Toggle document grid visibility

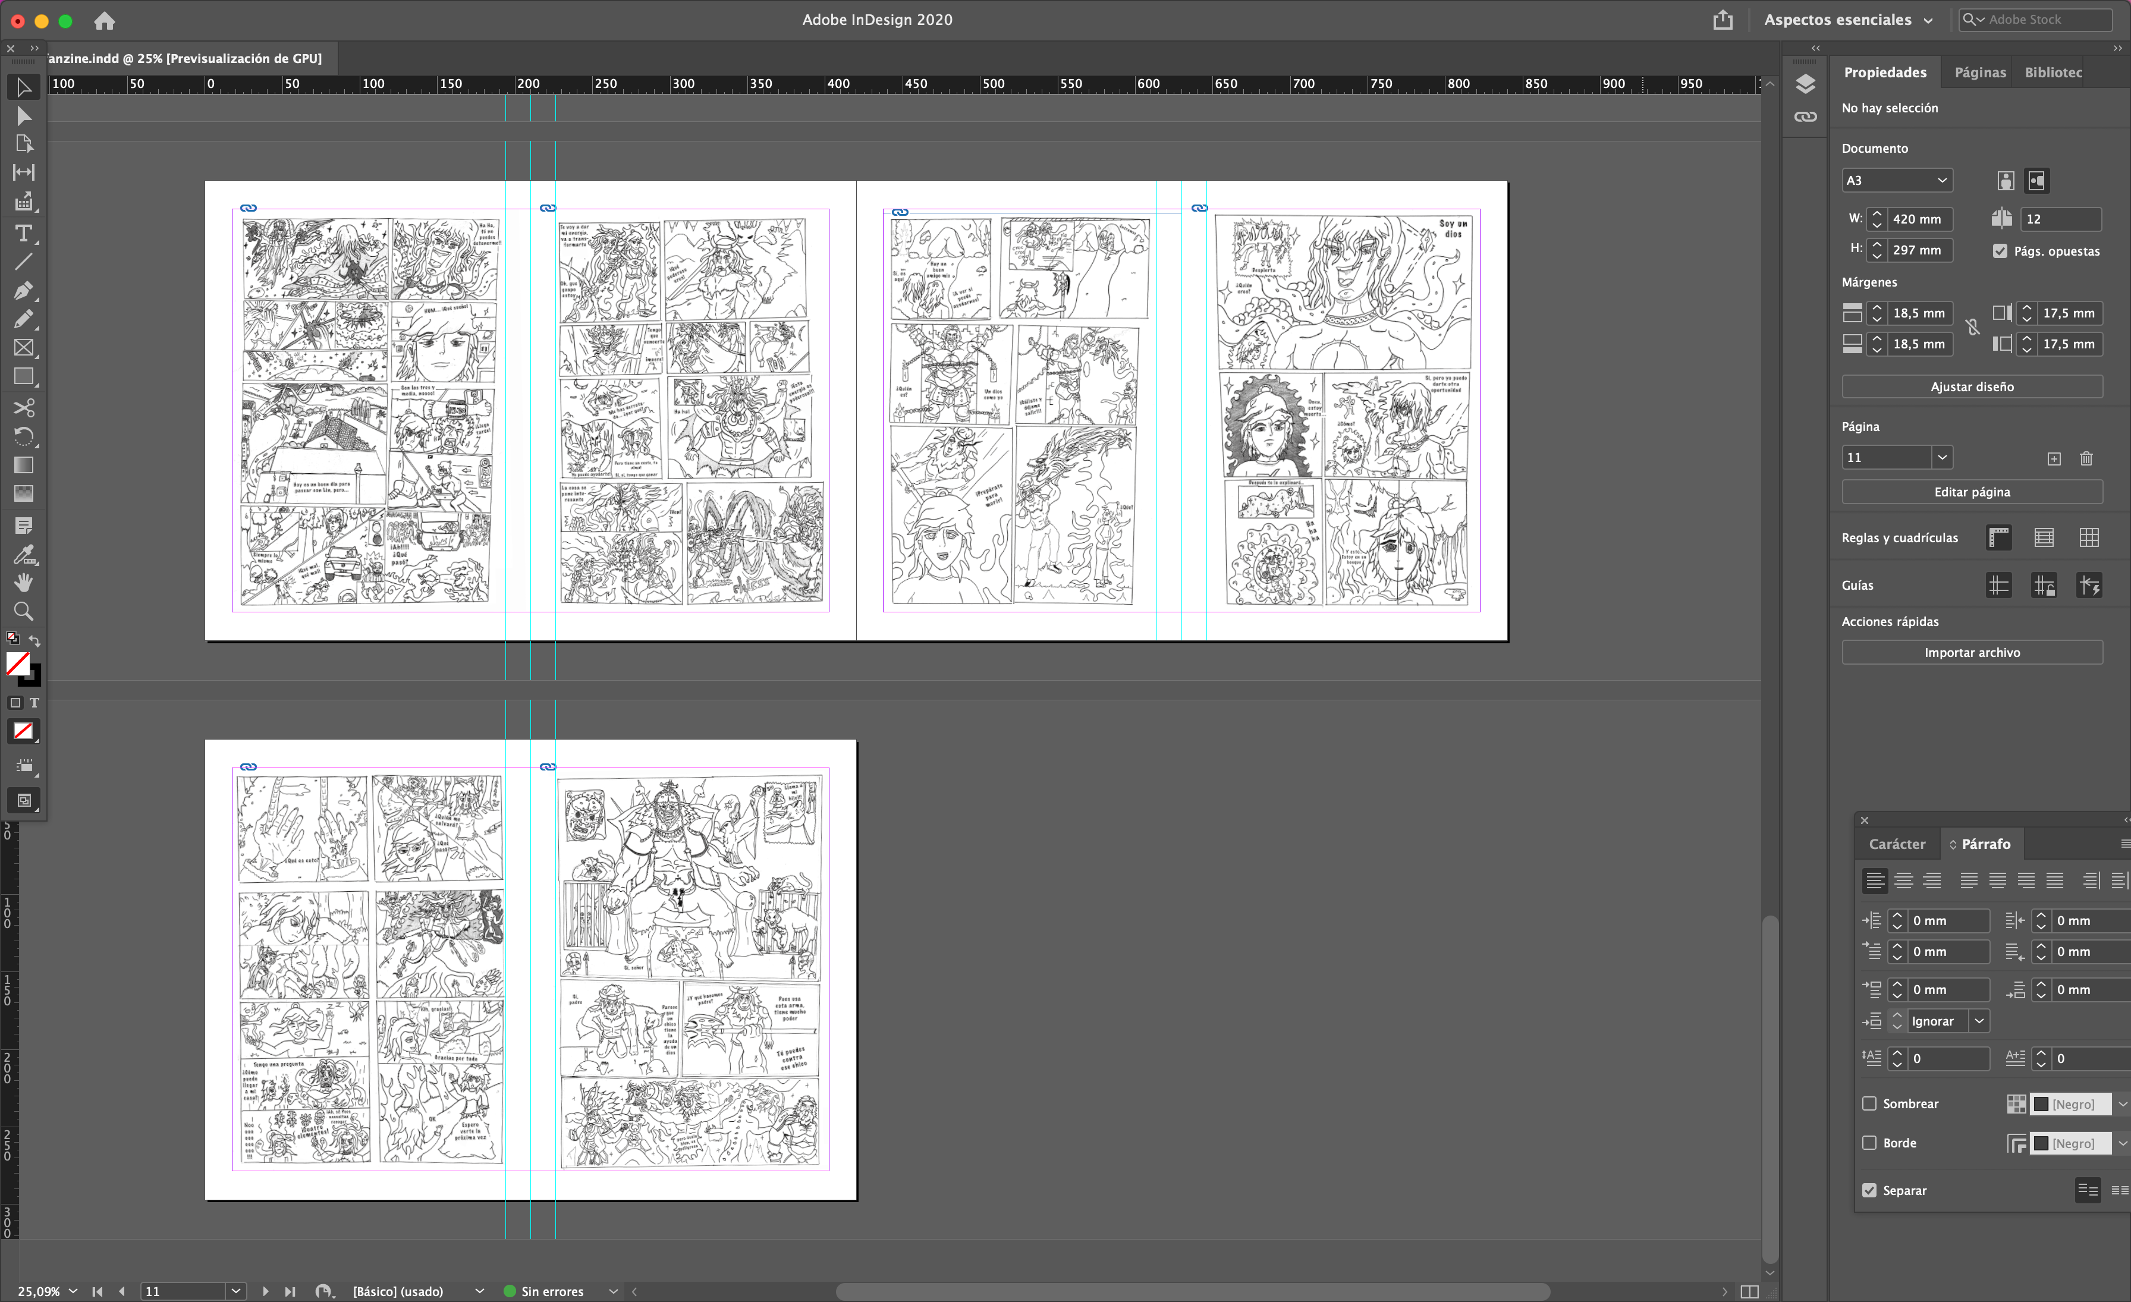[2089, 538]
